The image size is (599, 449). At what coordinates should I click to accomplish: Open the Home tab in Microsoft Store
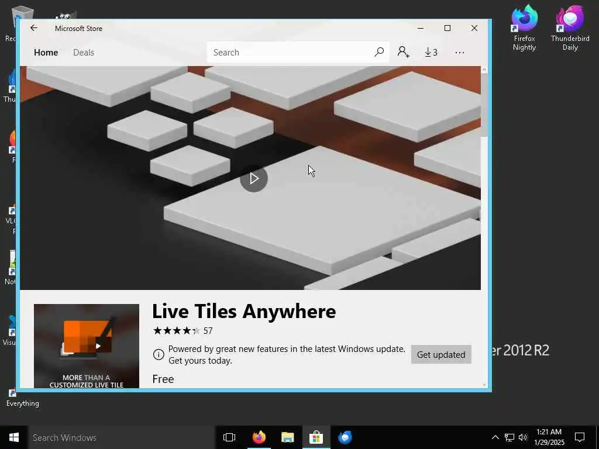(x=46, y=52)
